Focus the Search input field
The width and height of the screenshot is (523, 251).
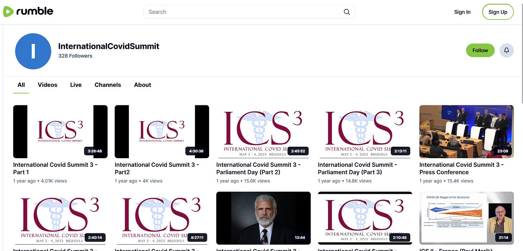(249, 12)
